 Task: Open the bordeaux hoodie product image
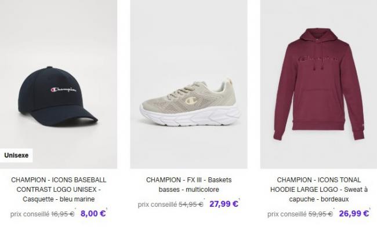(x=318, y=87)
